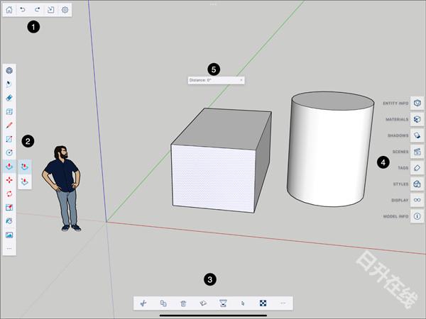Tap the pointer cursor icon in bottom bar
The height and width of the screenshot is (319, 426).
click(x=243, y=303)
